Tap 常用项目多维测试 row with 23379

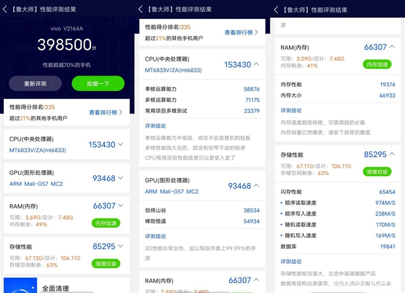202,111
